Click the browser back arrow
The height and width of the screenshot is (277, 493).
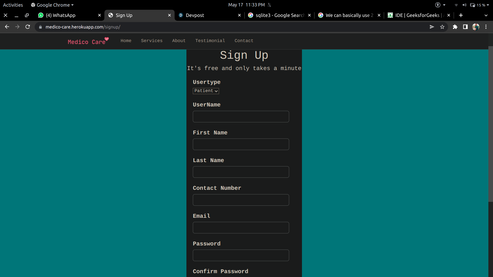(x=7, y=27)
